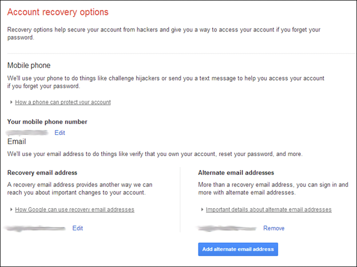Remove the alternate email address

(x=273, y=228)
